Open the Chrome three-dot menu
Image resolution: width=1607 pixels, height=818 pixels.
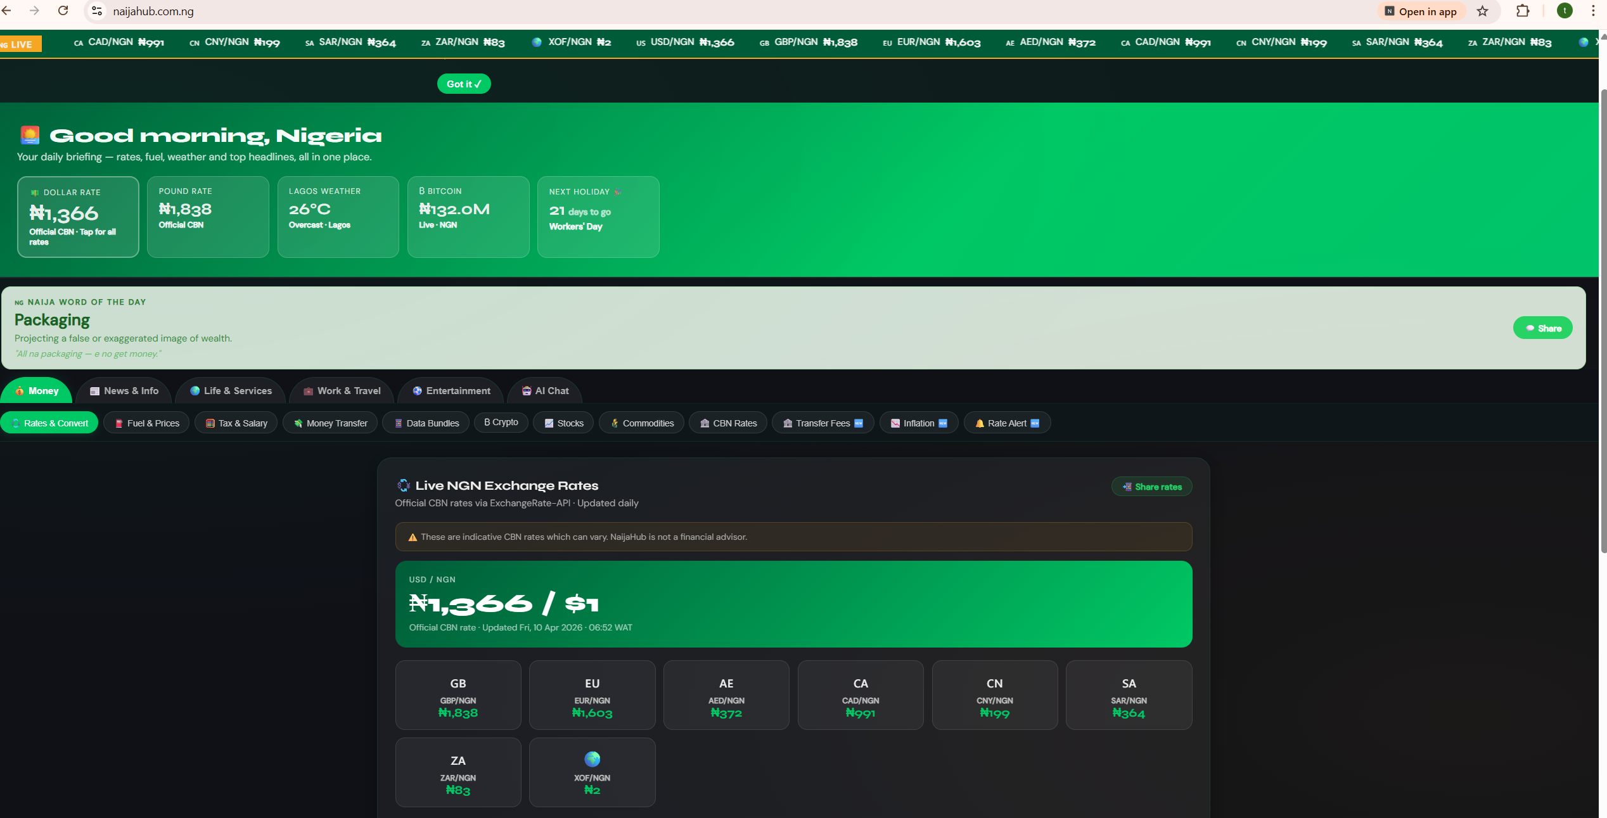click(1593, 11)
